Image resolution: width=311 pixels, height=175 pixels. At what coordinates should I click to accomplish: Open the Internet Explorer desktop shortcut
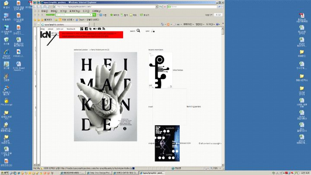[x=6, y=54]
